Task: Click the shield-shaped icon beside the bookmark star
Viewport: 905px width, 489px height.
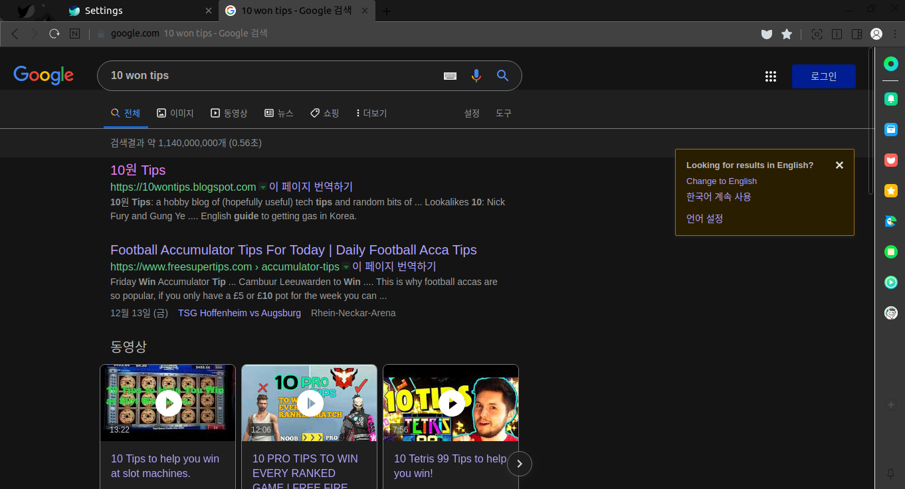Action: 767,34
